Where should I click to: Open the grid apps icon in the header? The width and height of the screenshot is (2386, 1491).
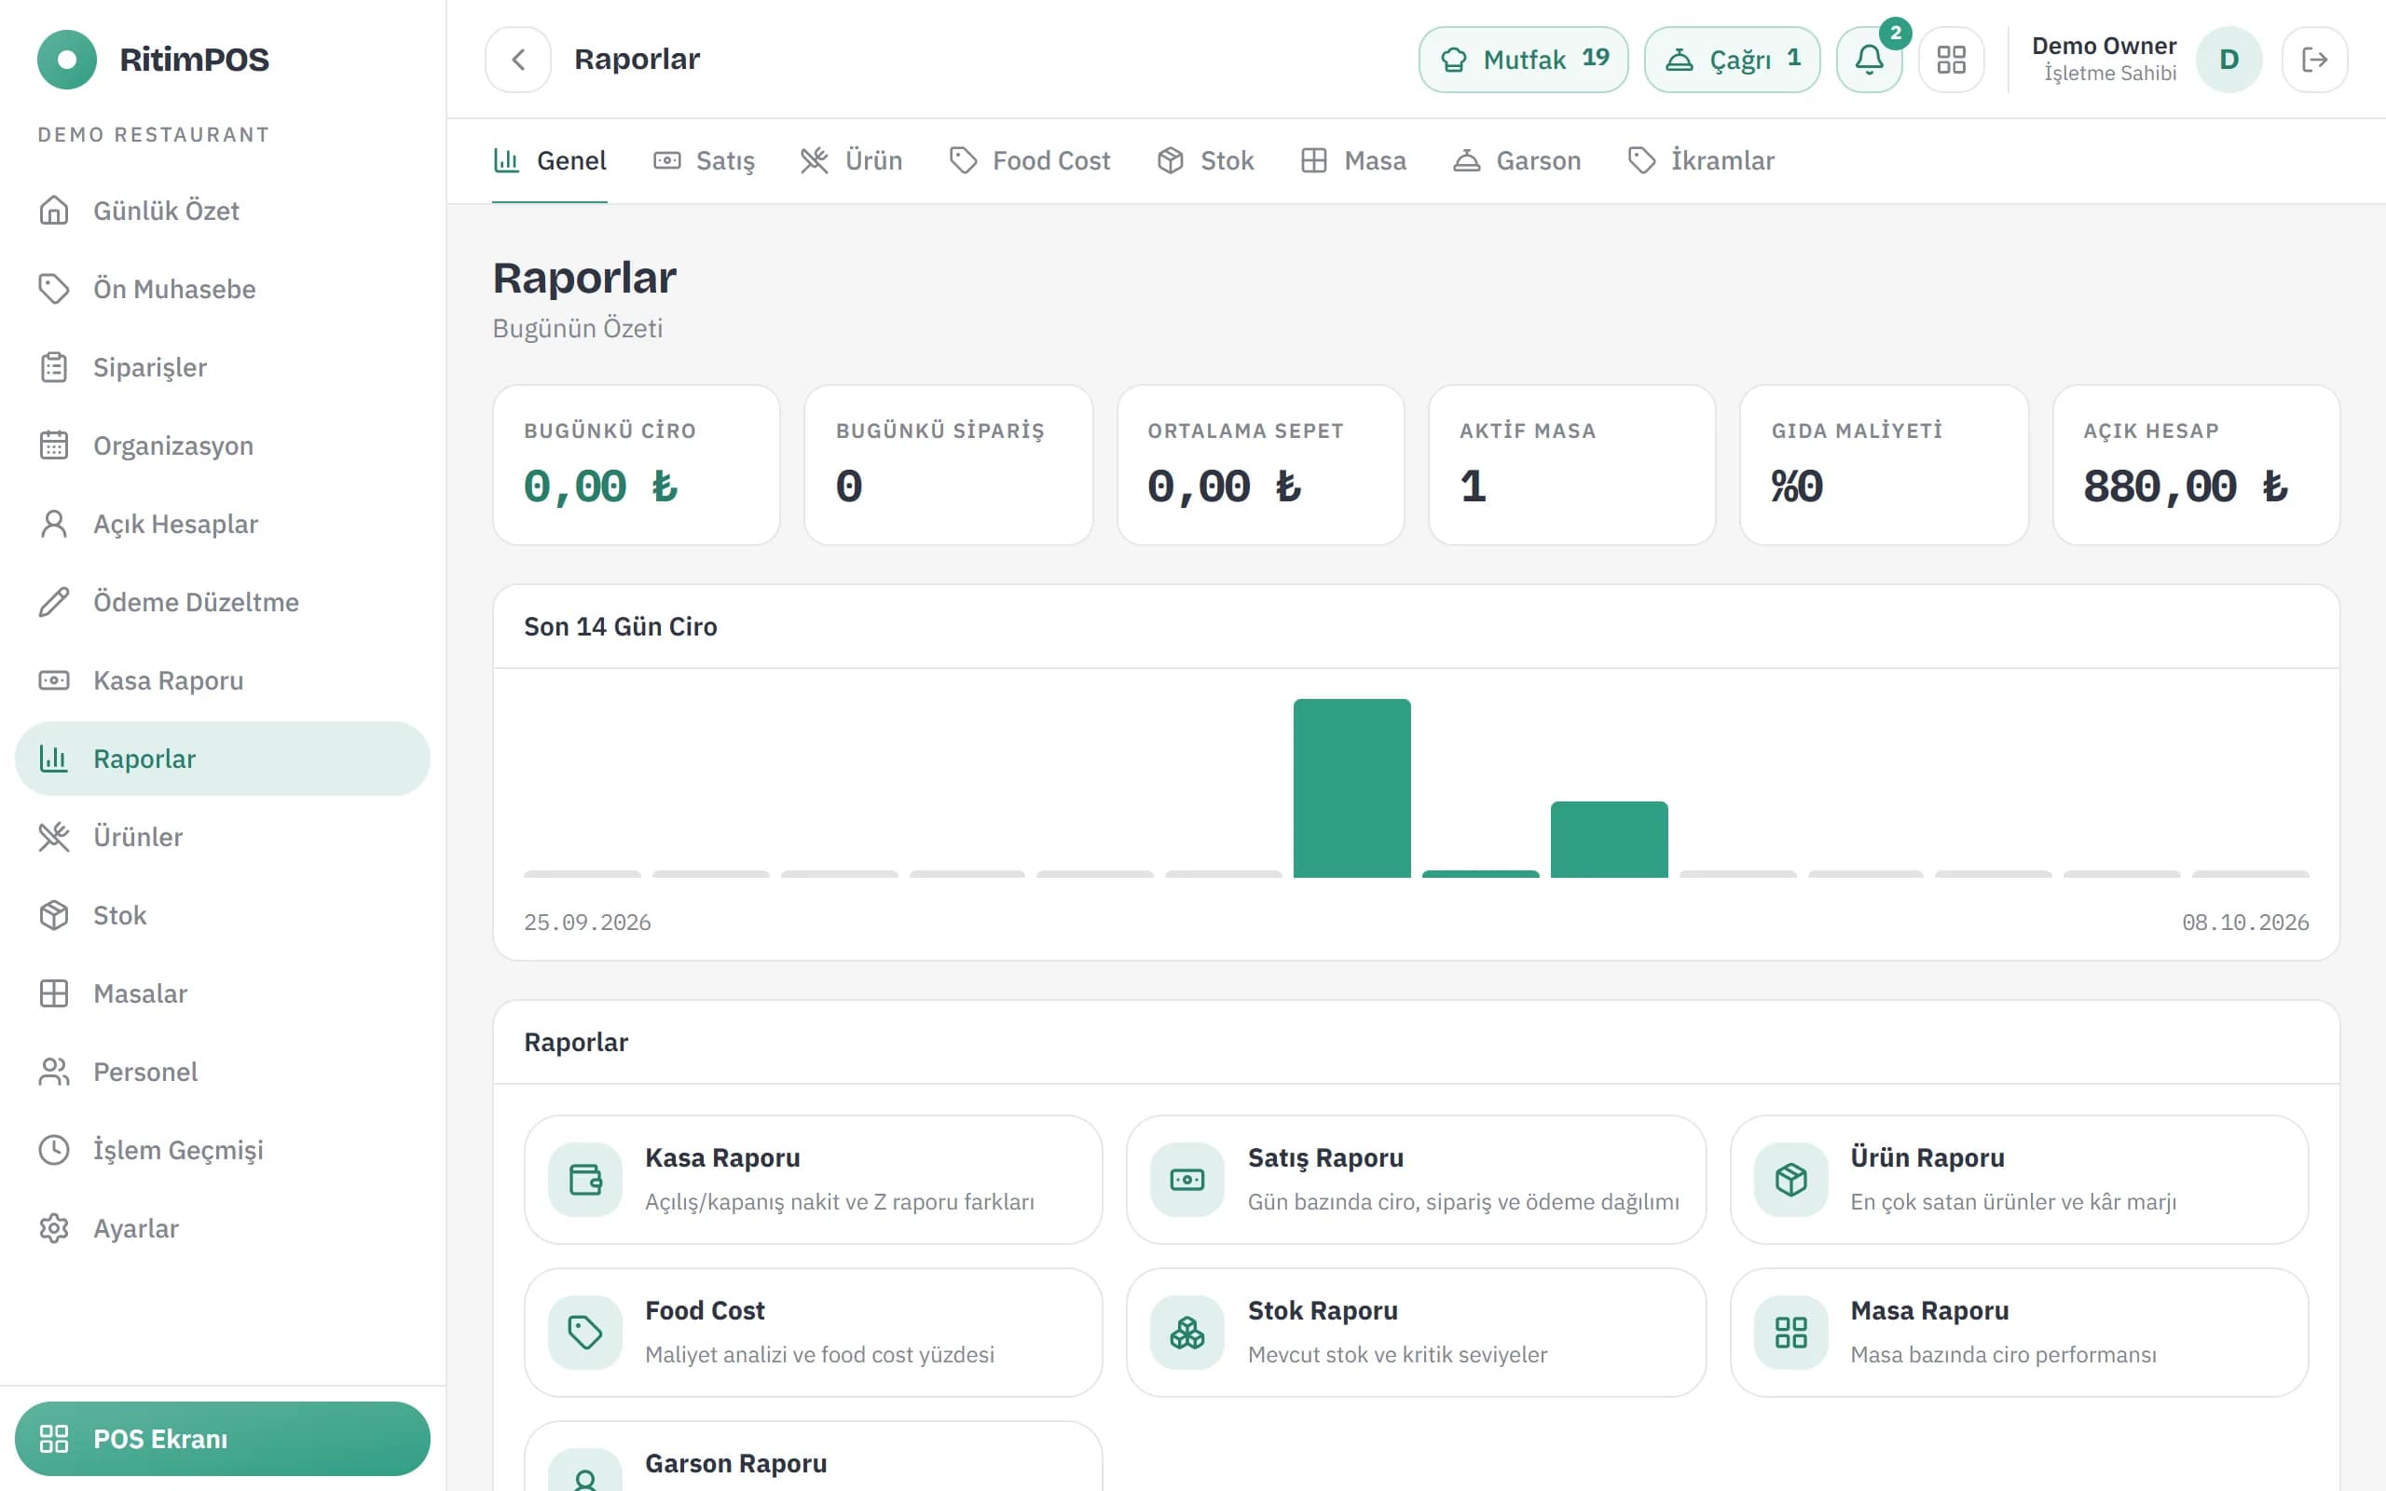click(x=1951, y=59)
